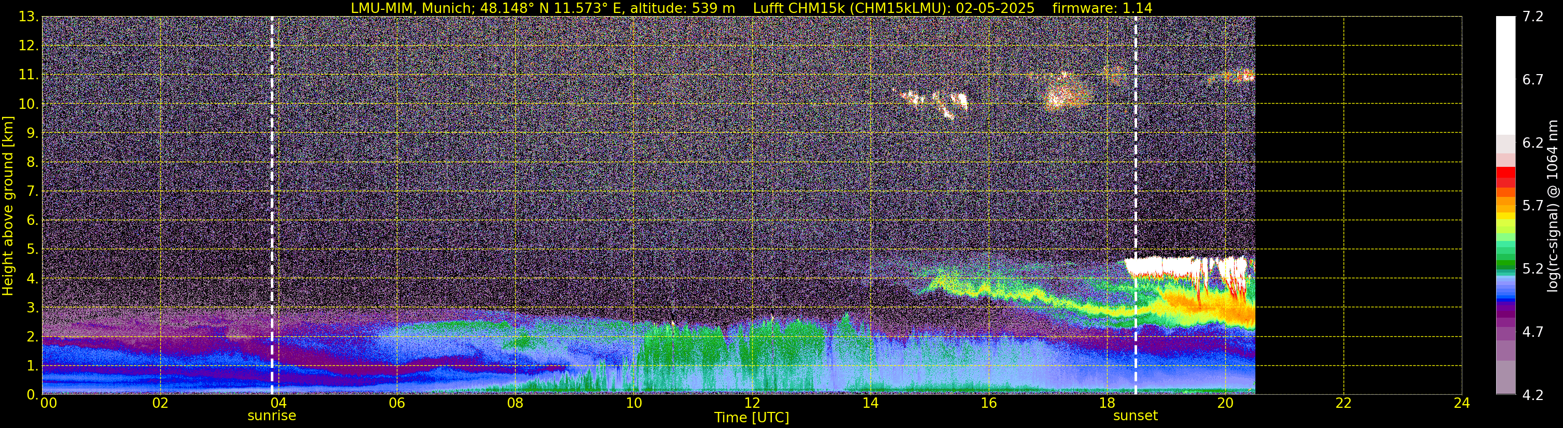
Task: Click colorbar tick label 7.2
Action: click(1533, 17)
